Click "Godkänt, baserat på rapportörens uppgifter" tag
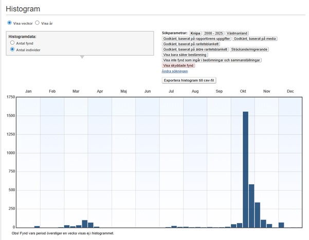Image resolution: width=309 pixels, height=240 pixels. pos(196,38)
